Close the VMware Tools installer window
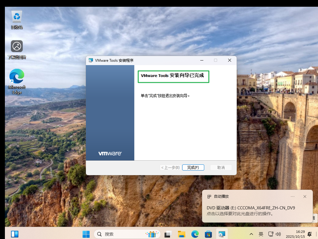This screenshot has width=318, height=239. (230, 61)
